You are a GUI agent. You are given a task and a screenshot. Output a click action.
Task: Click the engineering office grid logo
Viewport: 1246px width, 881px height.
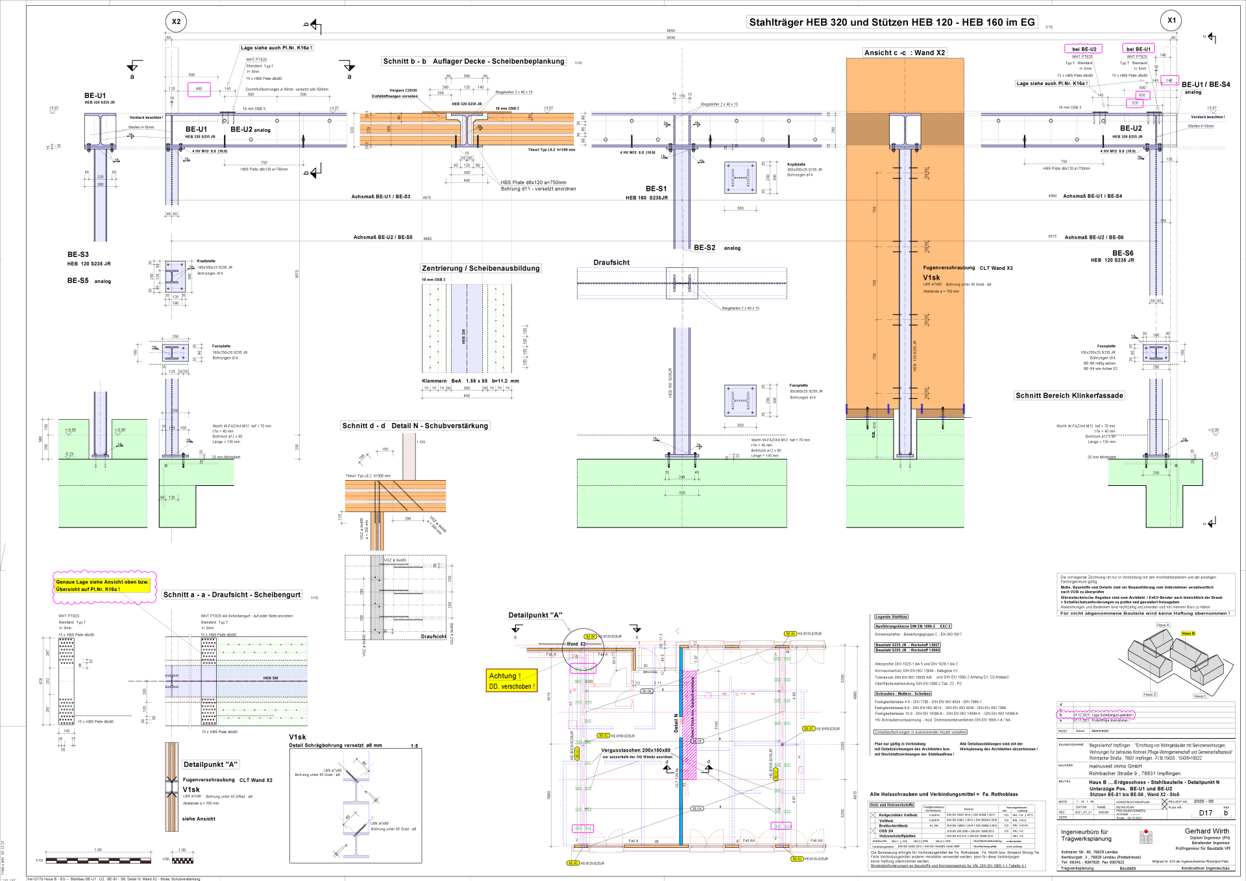click(1146, 837)
